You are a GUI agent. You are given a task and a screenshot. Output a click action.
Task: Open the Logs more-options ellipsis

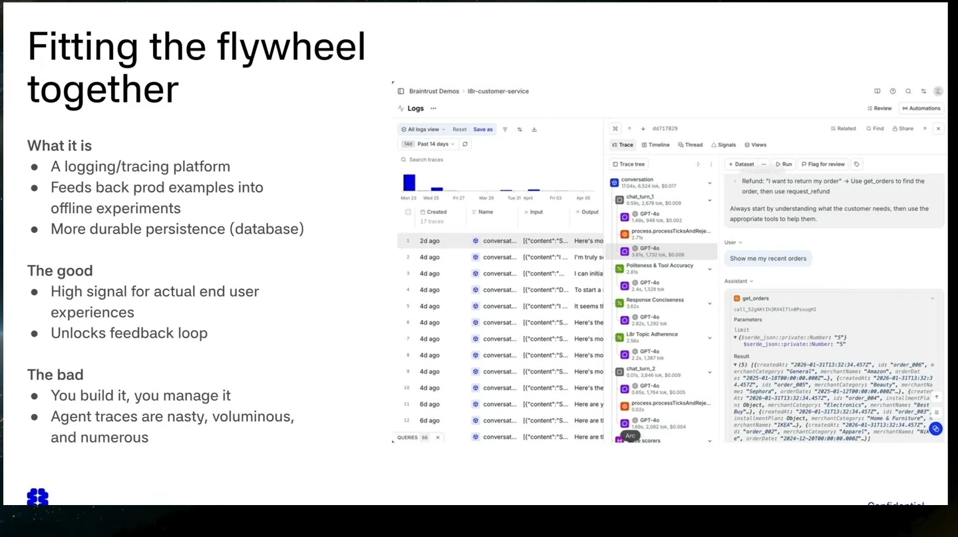(x=433, y=108)
